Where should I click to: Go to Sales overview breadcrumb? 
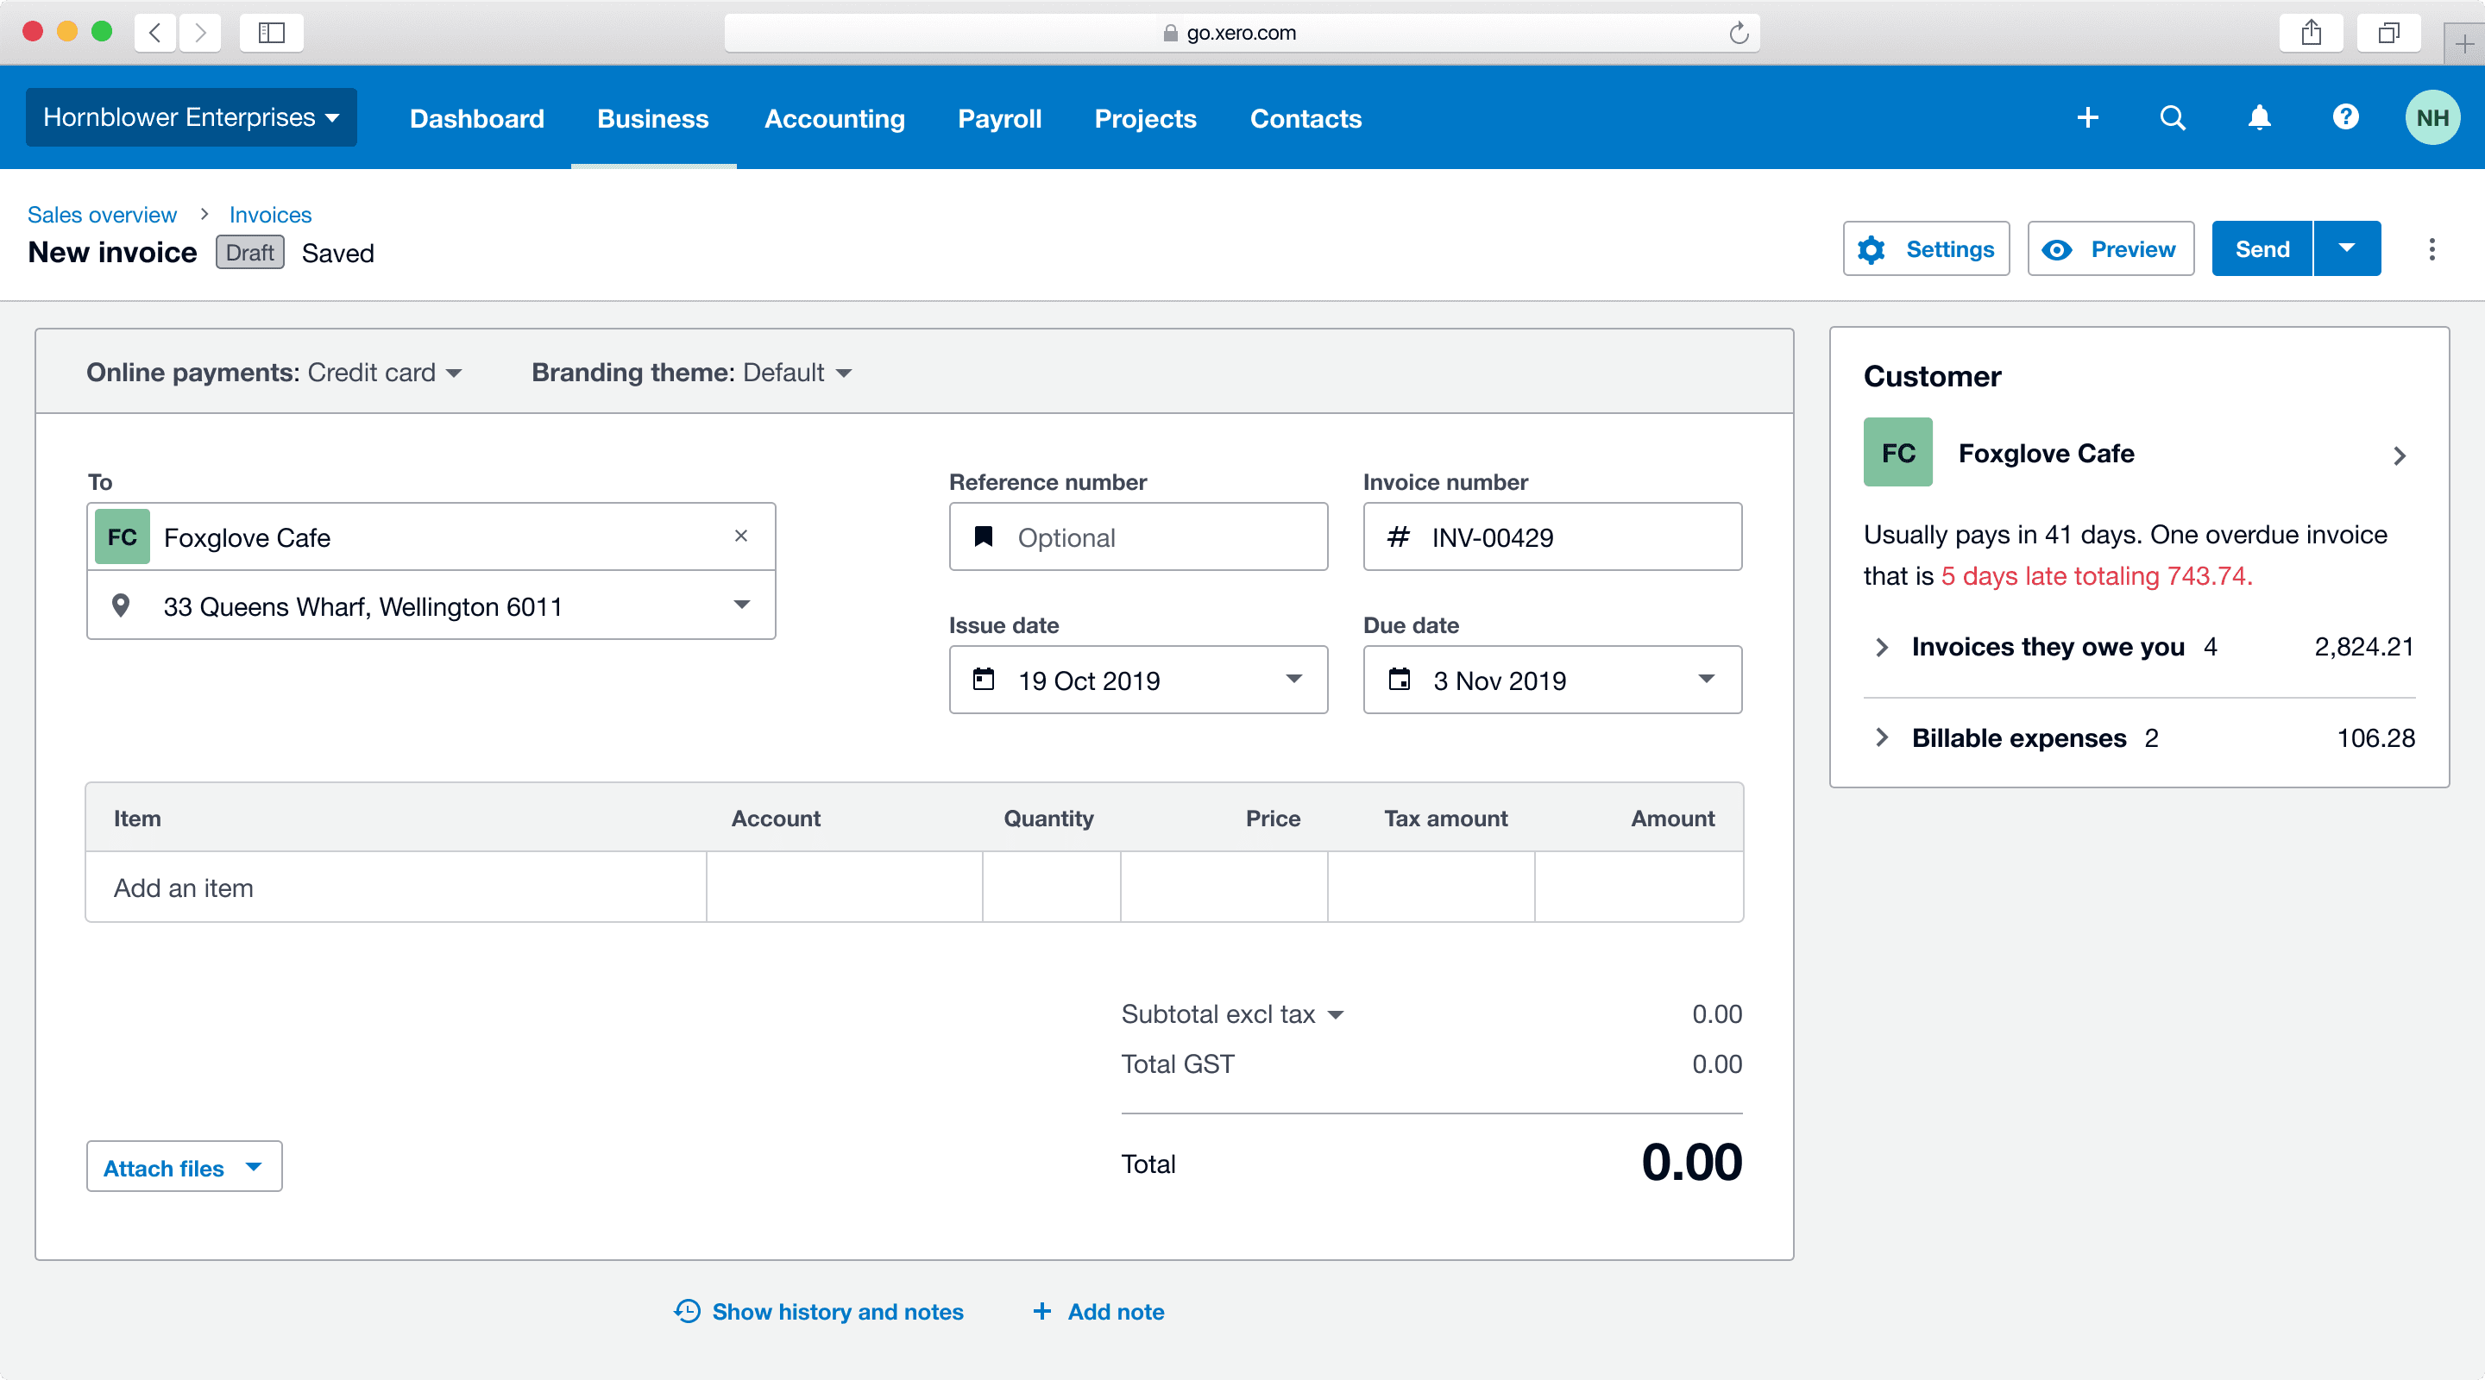(x=103, y=214)
